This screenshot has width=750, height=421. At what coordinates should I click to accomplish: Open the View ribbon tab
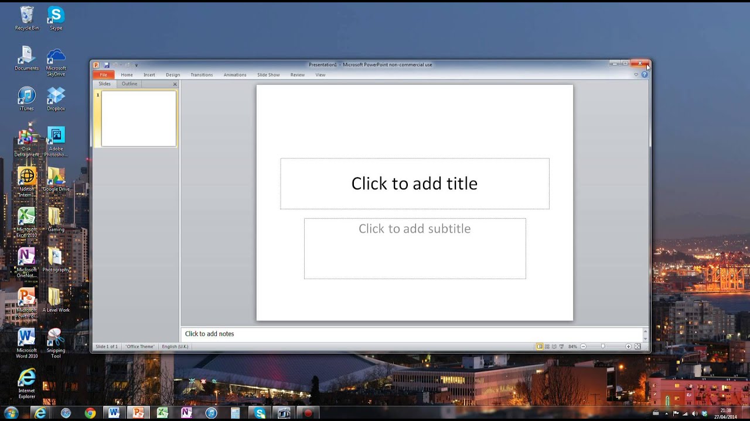point(321,75)
